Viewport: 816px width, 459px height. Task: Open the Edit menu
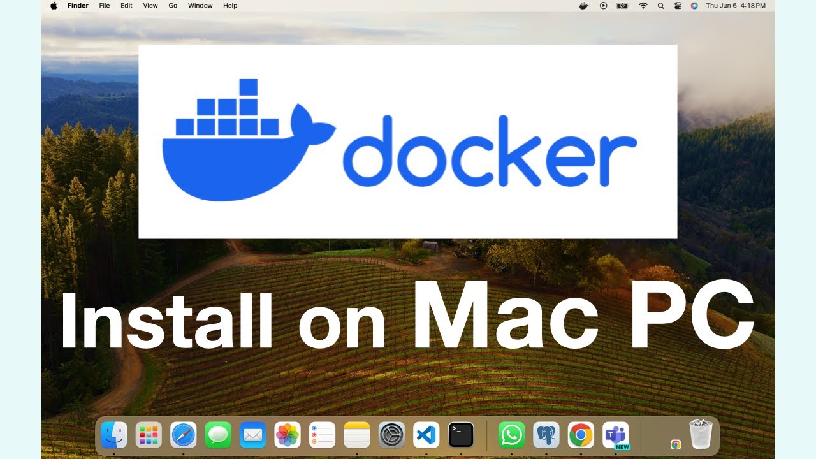pyautogui.click(x=126, y=6)
